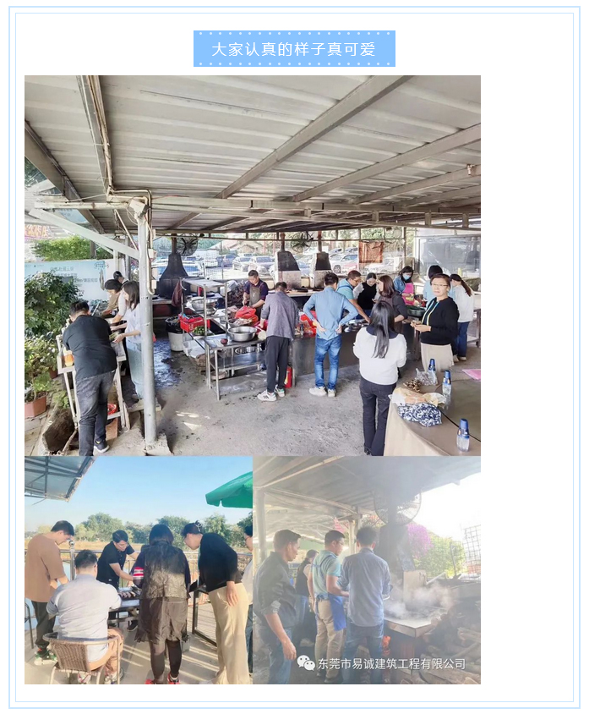This screenshot has height=714, width=589.
Task: Click the wall fan in the smoky grill photo
Action: pos(396,507)
